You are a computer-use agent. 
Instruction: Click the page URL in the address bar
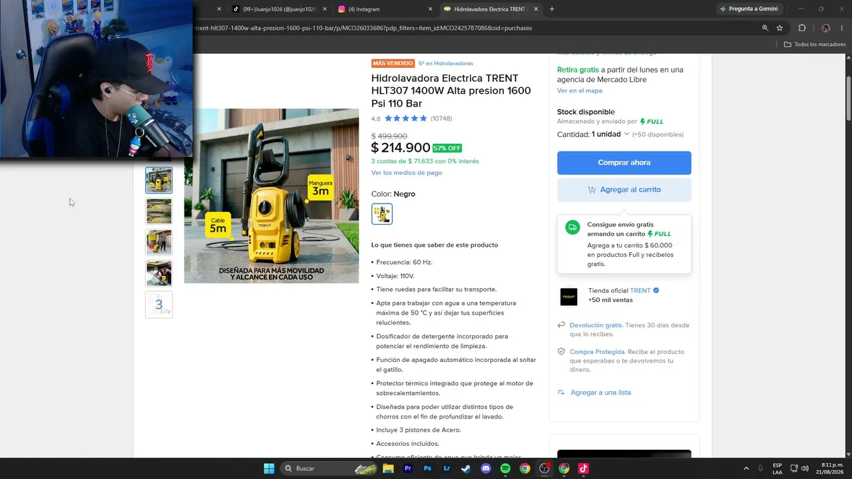363,28
